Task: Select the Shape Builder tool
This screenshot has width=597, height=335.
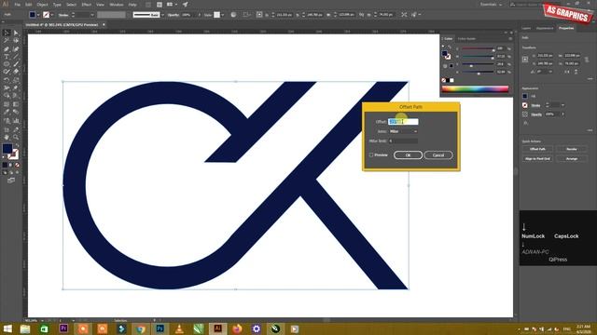Action: [x=7, y=96]
